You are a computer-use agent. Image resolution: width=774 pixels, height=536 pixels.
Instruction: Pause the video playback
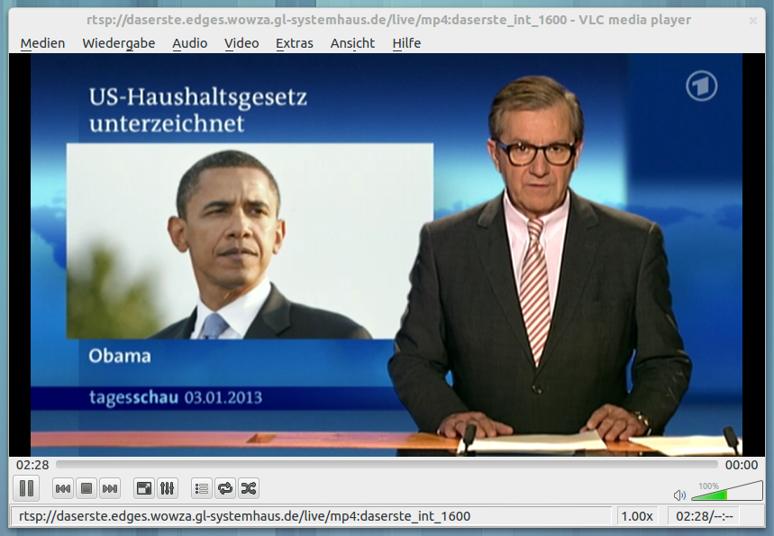[26, 488]
